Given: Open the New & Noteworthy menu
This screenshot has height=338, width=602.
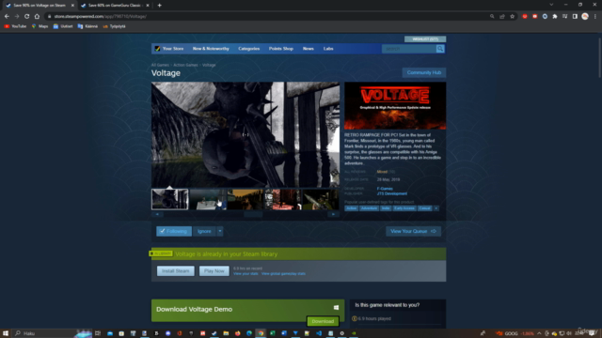Looking at the screenshot, I should click(x=211, y=49).
